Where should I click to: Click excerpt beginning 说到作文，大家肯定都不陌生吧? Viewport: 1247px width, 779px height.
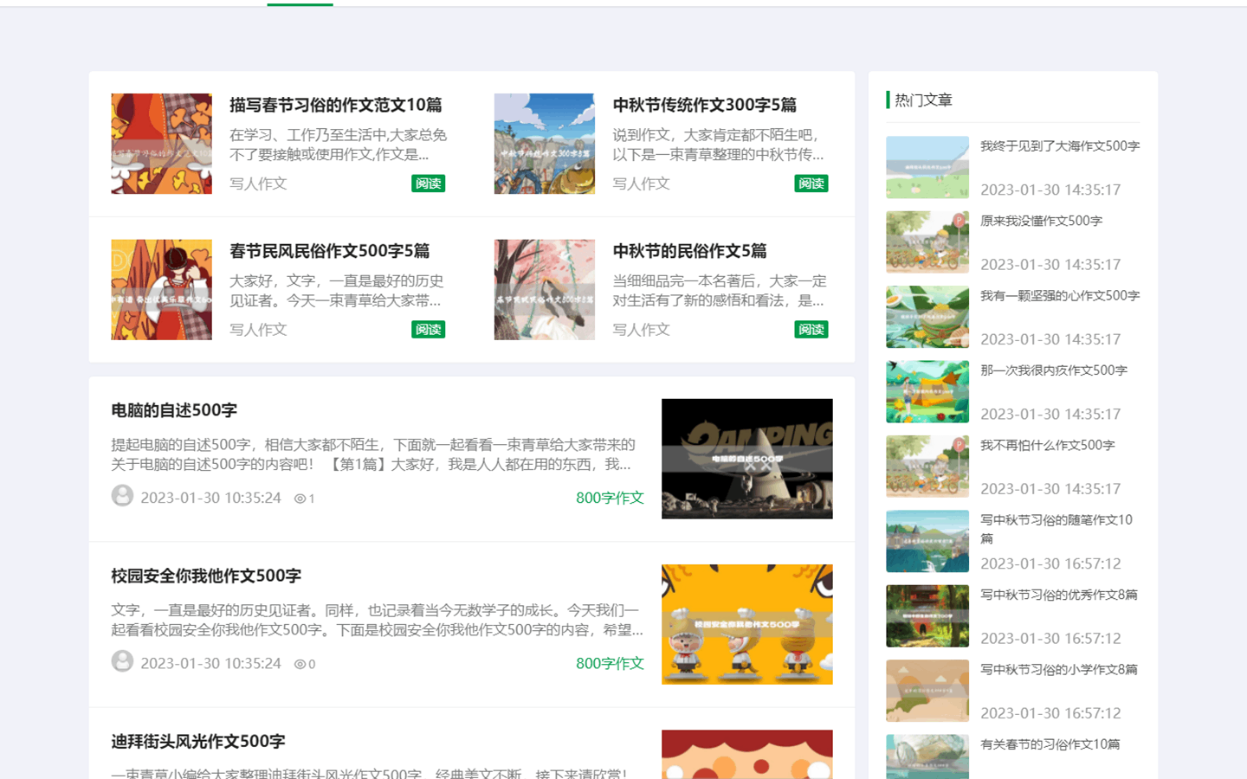[718, 145]
